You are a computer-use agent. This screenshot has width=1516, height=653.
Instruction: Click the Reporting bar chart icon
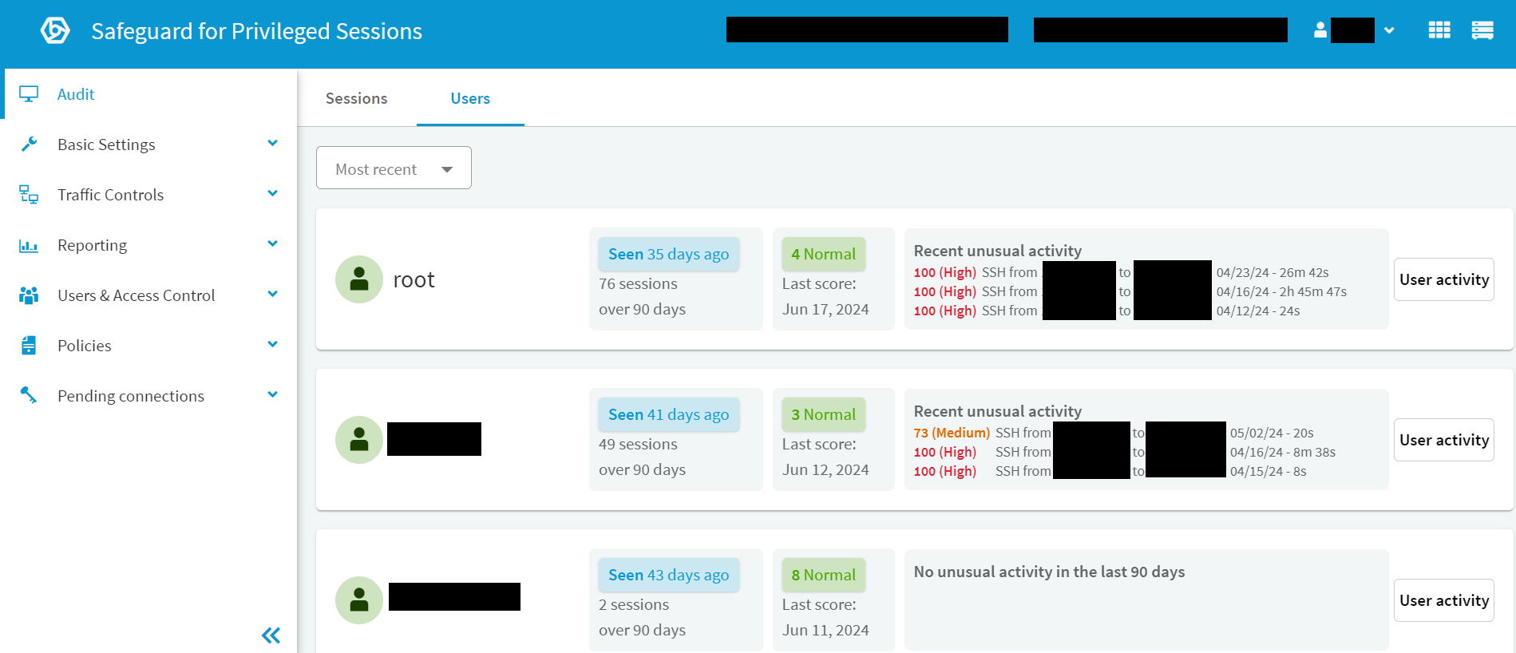coord(29,245)
